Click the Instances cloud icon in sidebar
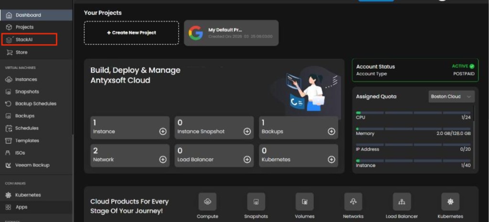Viewport: 489px width, 222px height. pos(9,79)
